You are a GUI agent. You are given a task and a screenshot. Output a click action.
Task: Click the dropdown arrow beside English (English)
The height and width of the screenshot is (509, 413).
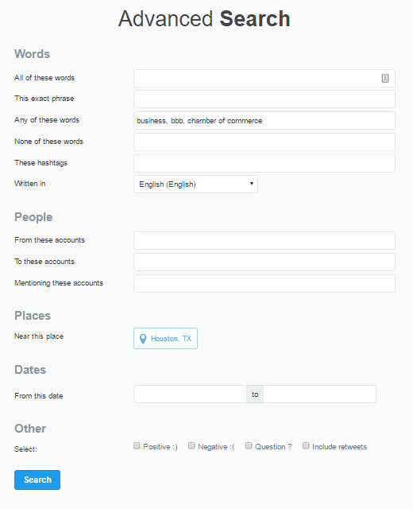click(252, 184)
